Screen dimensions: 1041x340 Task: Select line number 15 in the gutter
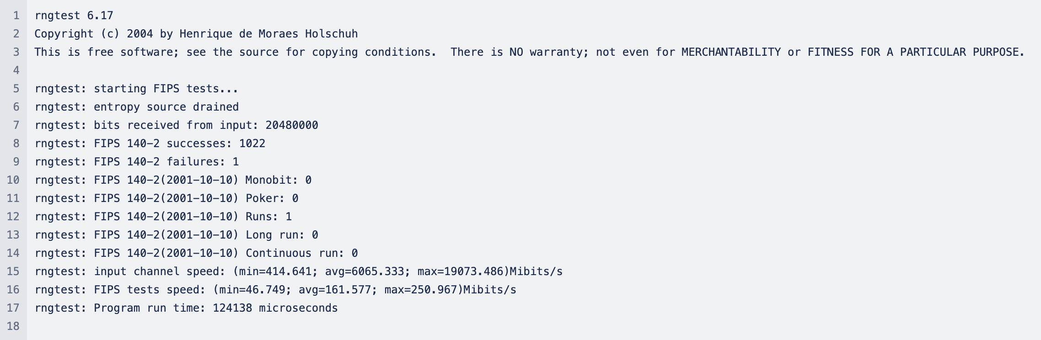click(13, 271)
